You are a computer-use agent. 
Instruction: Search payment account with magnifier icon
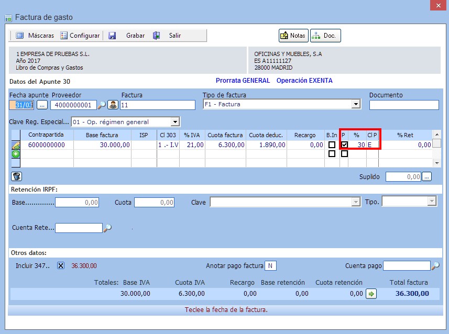[x=435, y=266]
